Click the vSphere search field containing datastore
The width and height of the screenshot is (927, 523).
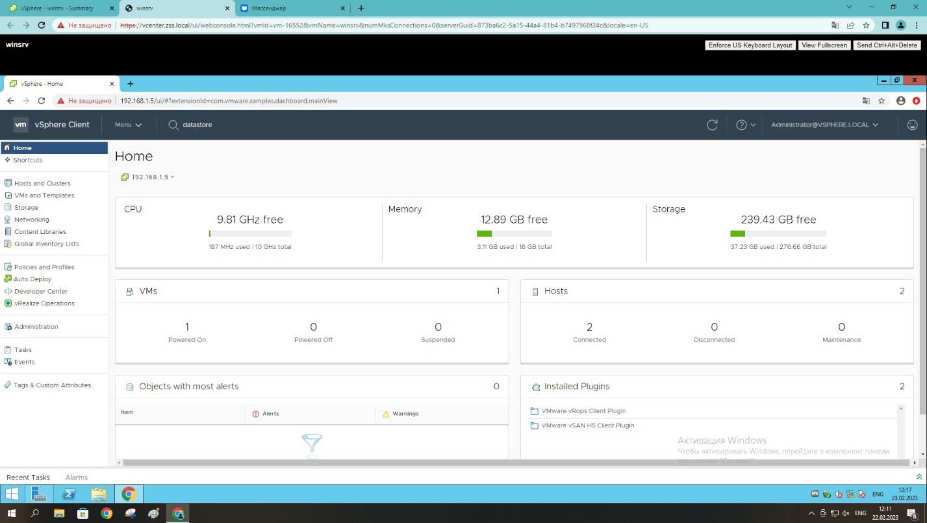[x=197, y=125]
